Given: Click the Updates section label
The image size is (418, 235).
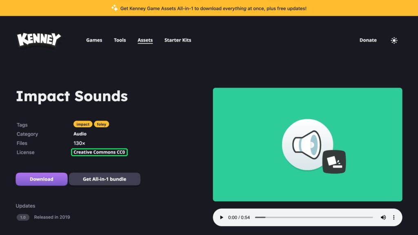Looking at the screenshot, I should click(25, 206).
